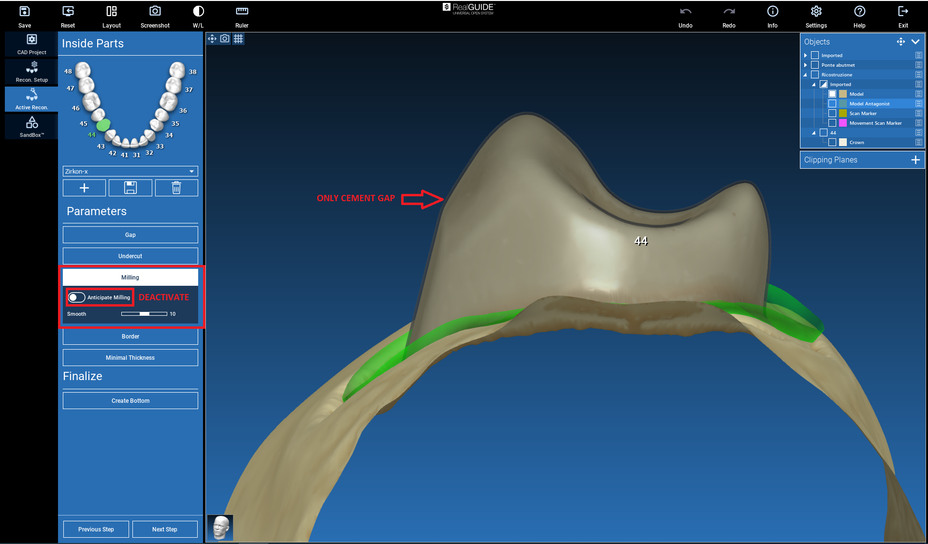Expand the Ponte abutmet tree node

(x=805, y=65)
